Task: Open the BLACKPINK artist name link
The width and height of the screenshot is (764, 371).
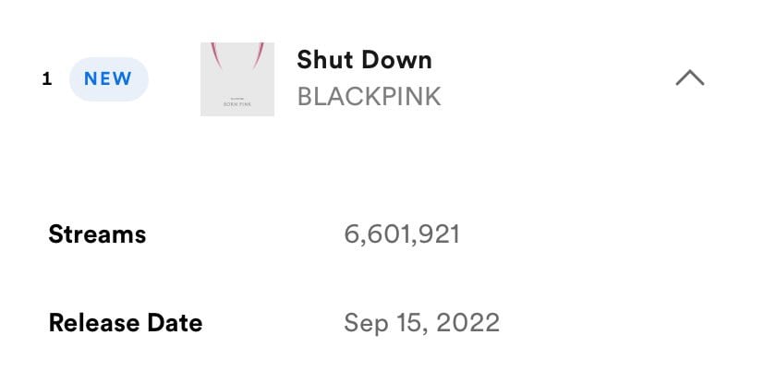Action: (369, 96)
